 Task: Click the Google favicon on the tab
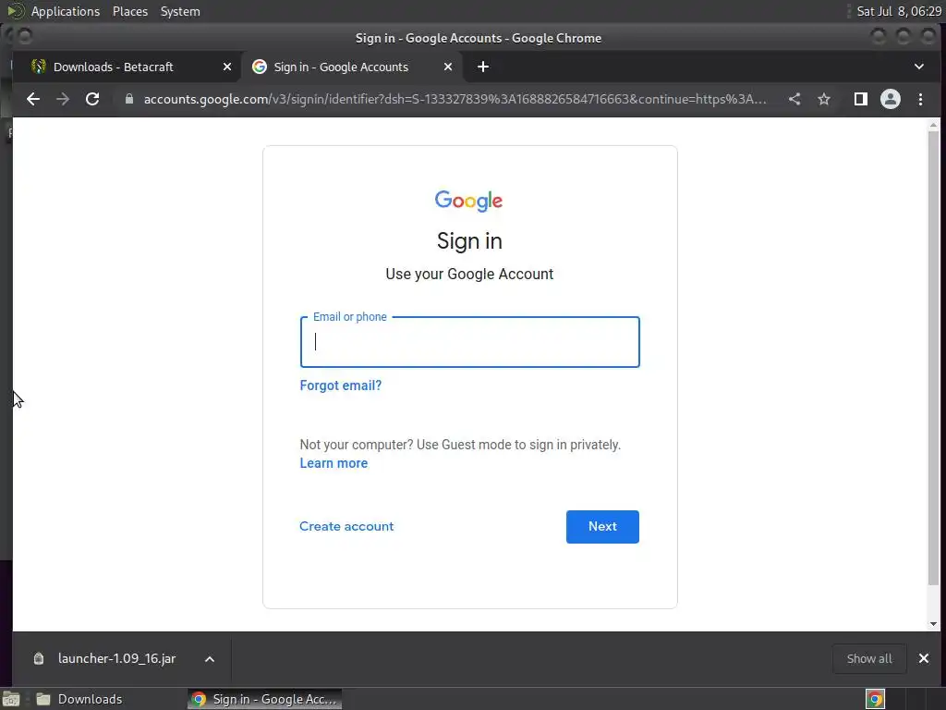[260, 67]
